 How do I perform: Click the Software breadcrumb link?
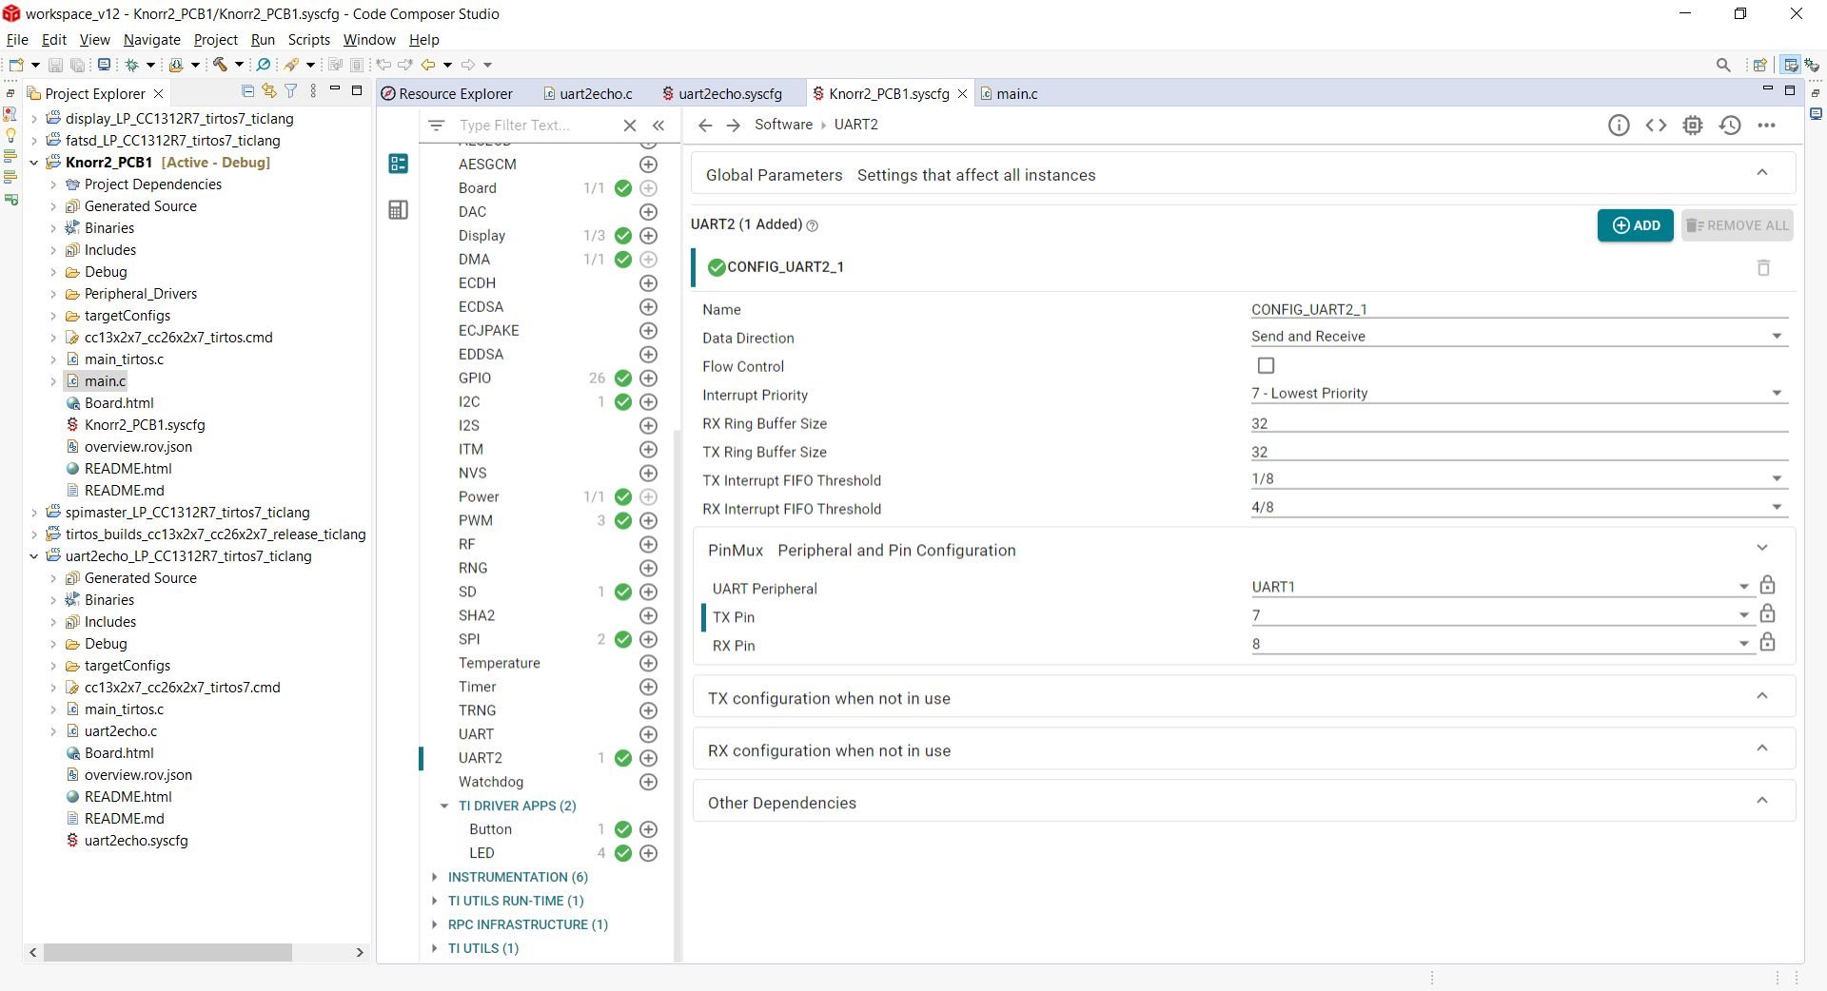tap(783, 125)
